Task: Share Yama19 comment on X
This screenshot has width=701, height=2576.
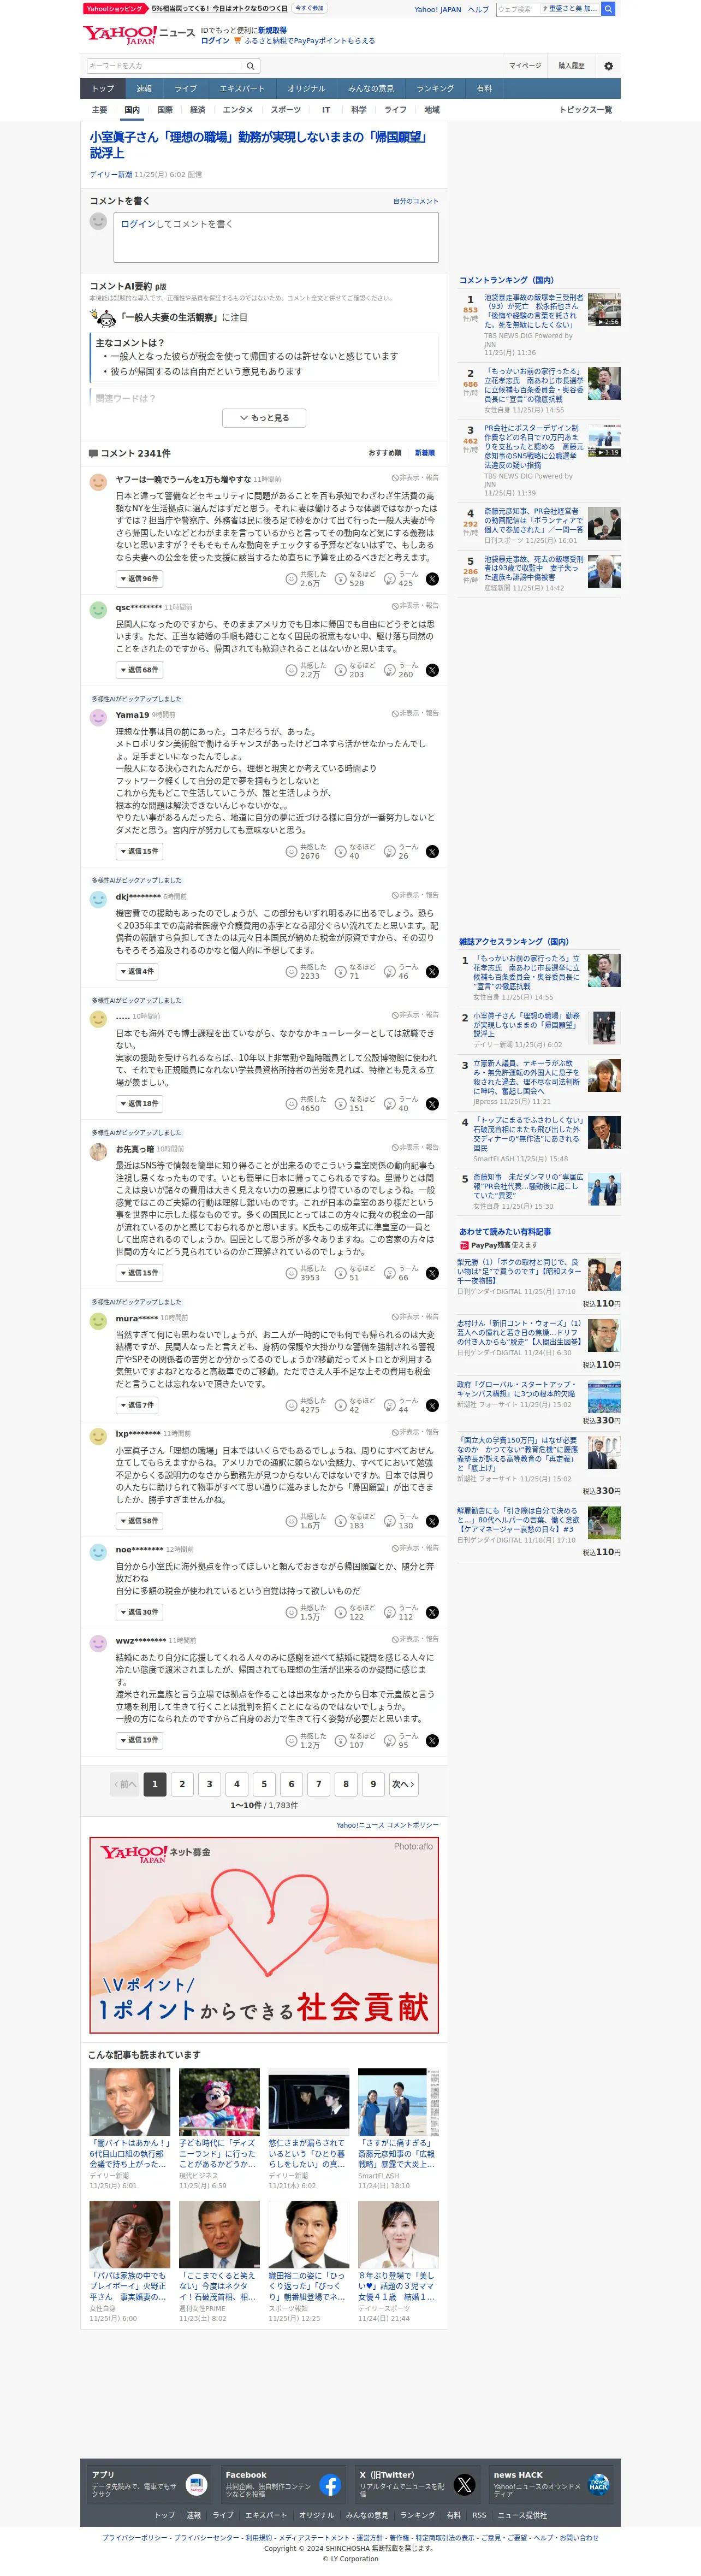Action: point(432,852)
